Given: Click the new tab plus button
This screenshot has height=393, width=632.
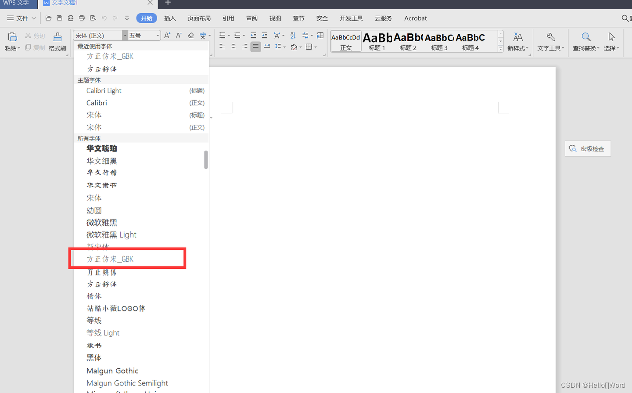Looking at the screenshot, I should point(168,3).
